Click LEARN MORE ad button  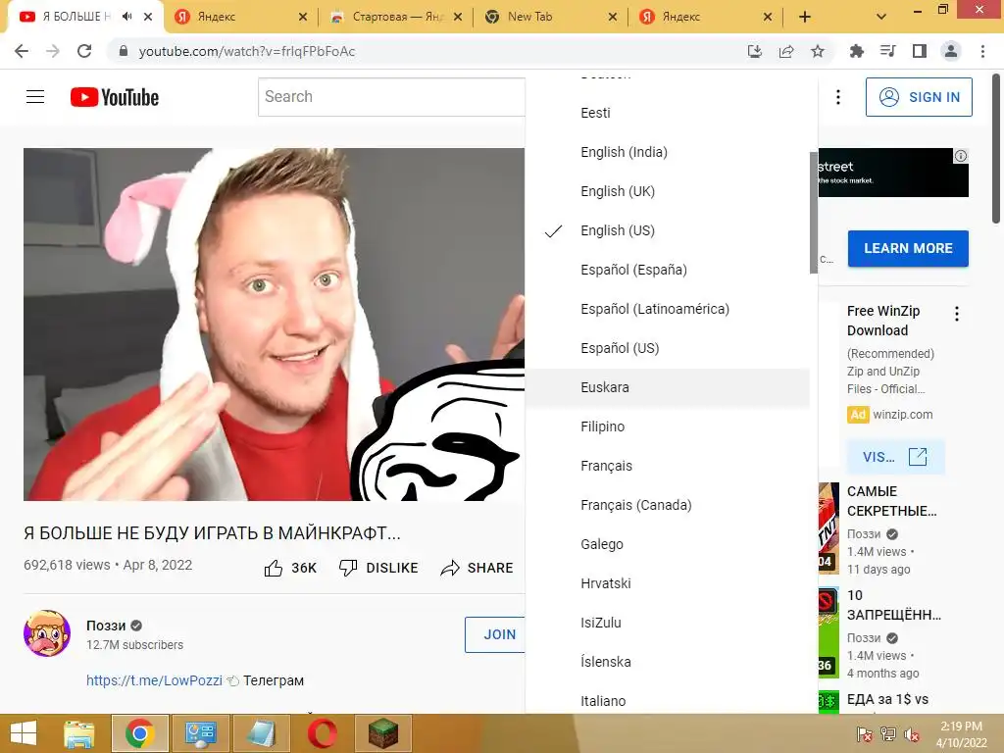coord(908,248)
